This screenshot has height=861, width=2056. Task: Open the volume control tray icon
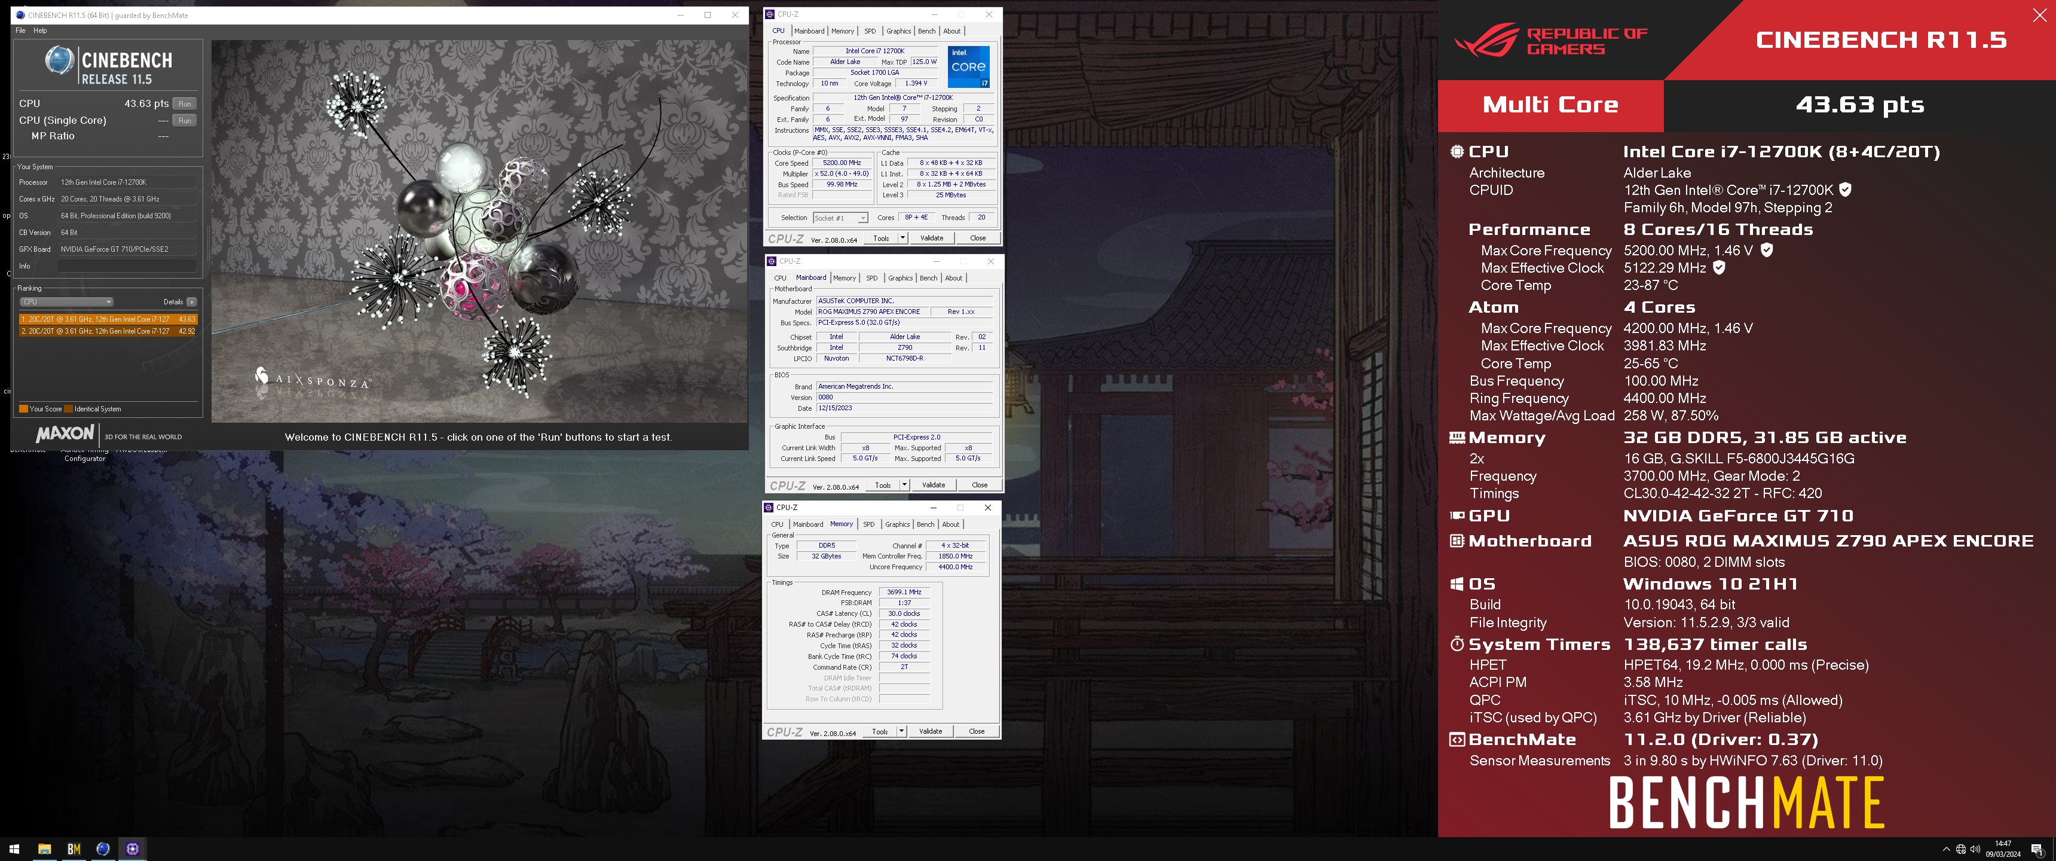pos(1975,849)
